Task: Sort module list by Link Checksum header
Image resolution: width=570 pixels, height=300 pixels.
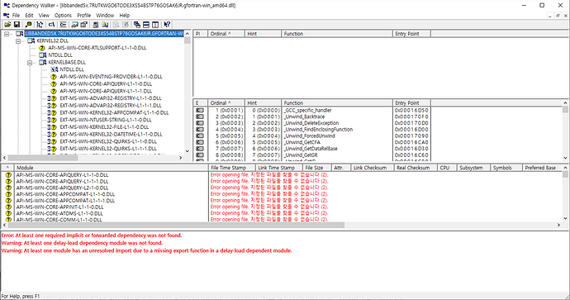Action: pyautogui.click(x=373, y=168)
